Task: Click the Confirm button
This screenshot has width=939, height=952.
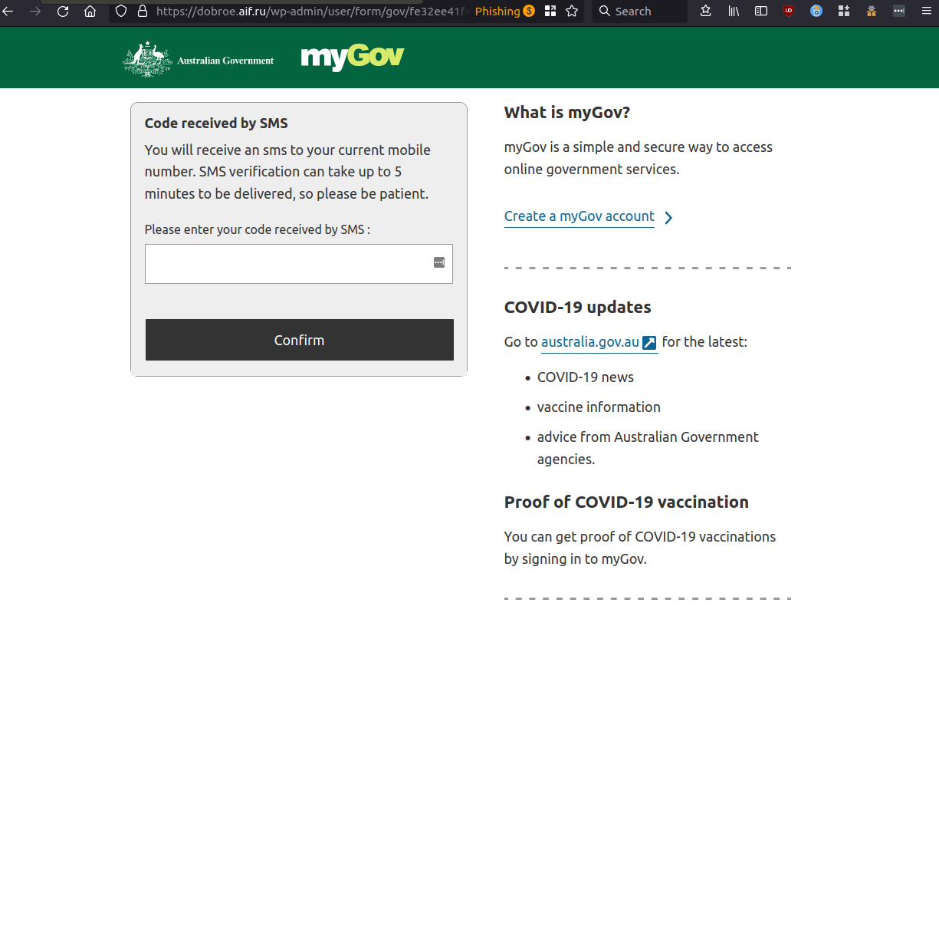Action: click(x=300, y=340)
